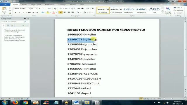Click the Shrink Font icon
Screen dimensions: 187x105
[x=43, y=8]
